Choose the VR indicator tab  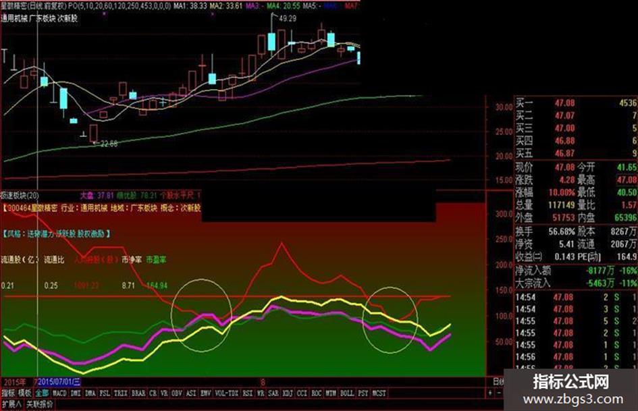pos(164,393)
